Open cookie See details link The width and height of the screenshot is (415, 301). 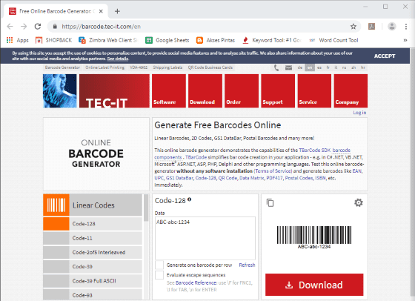coord(118,59)
